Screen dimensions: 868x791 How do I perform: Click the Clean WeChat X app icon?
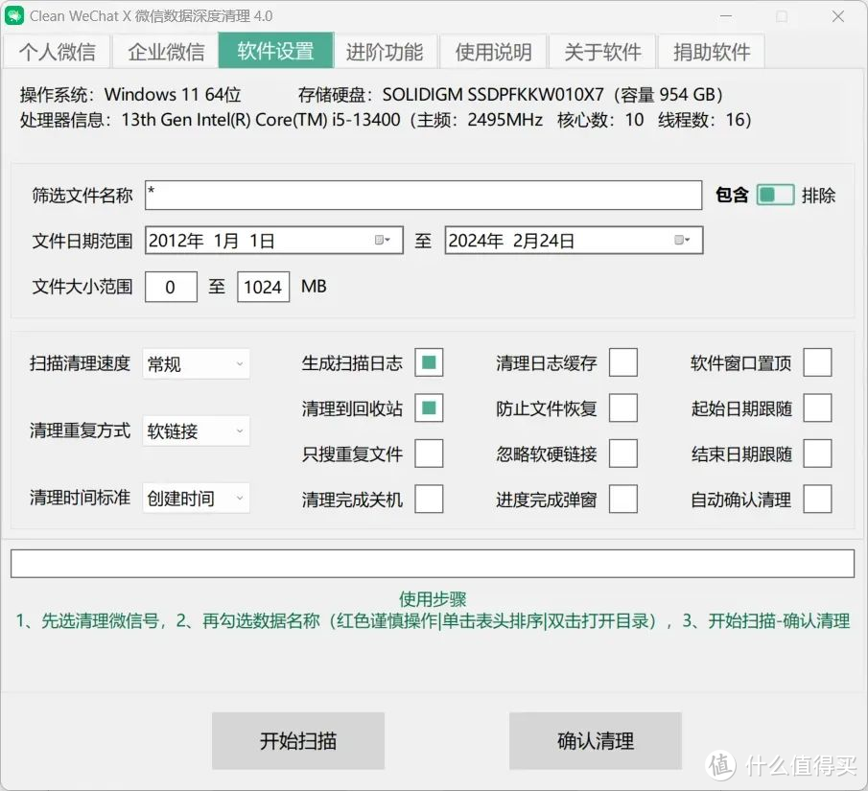pyautogui.click(x=14, y=15)
